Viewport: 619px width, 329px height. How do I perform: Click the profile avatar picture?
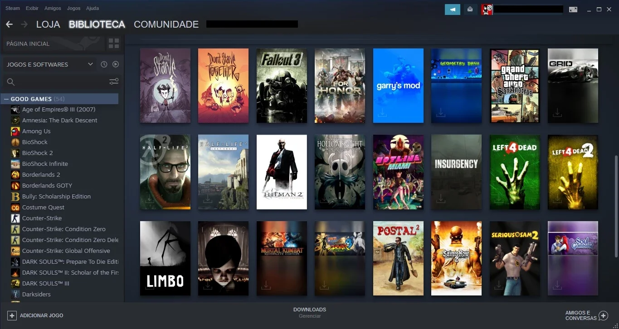click(x=487, y=9)
